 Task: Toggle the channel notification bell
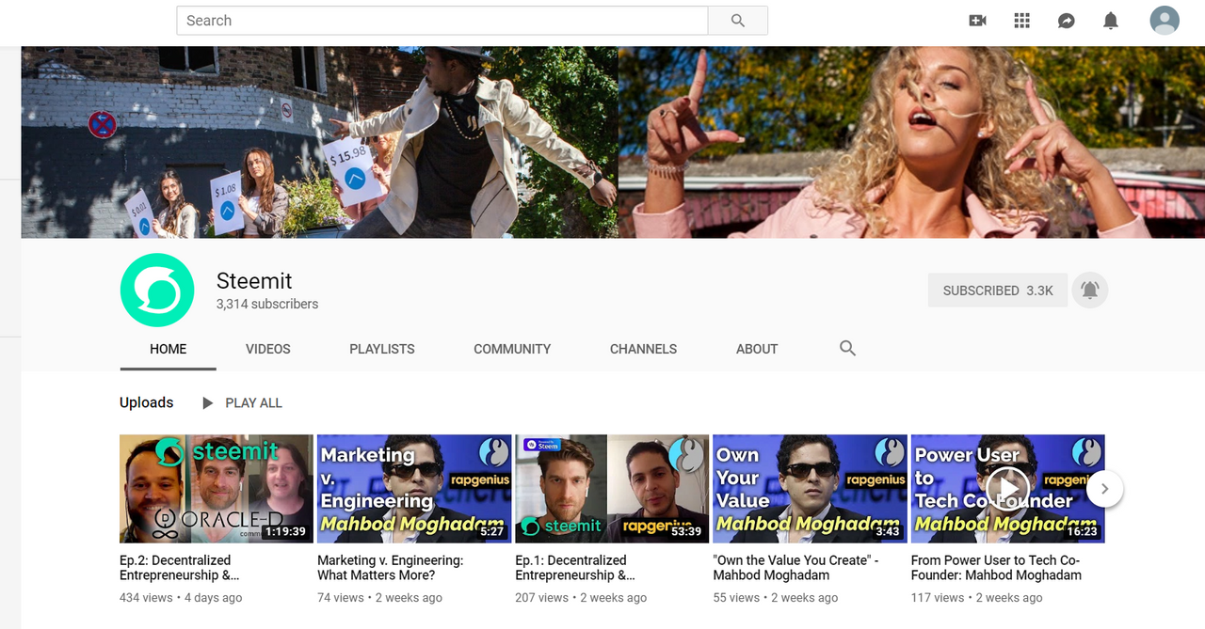[1090, 291]
